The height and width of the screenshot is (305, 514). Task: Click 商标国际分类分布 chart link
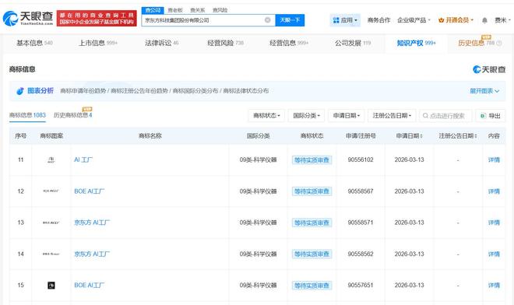pos(195,91)
